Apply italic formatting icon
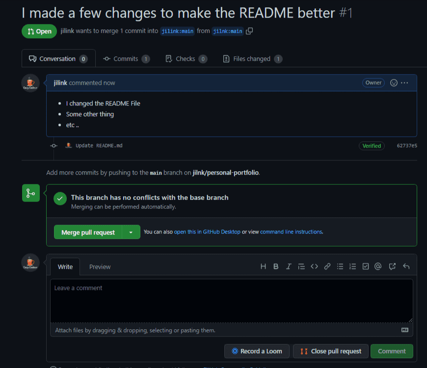Image resolution: width=427 pixels, height=368 pixels. click(289, 266)
